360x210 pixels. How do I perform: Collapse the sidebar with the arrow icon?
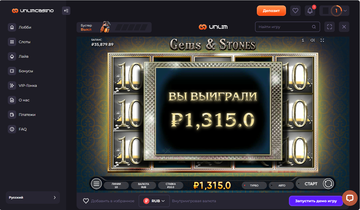click(x=66, y=11)
